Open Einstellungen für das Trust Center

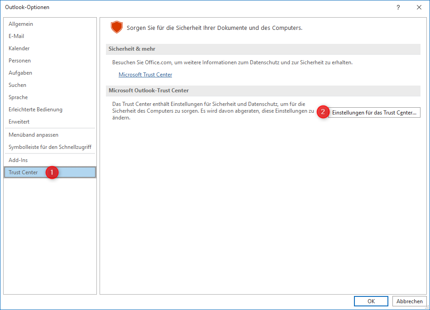(374, 113)
